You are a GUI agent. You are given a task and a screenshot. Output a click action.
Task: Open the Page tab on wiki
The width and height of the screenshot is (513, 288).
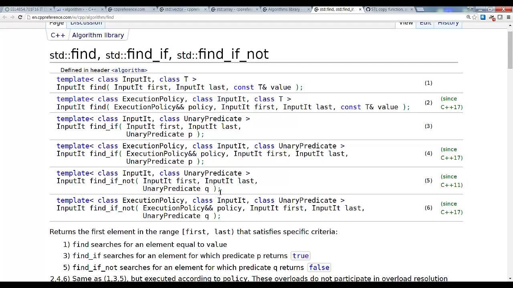tap(57, 23)
